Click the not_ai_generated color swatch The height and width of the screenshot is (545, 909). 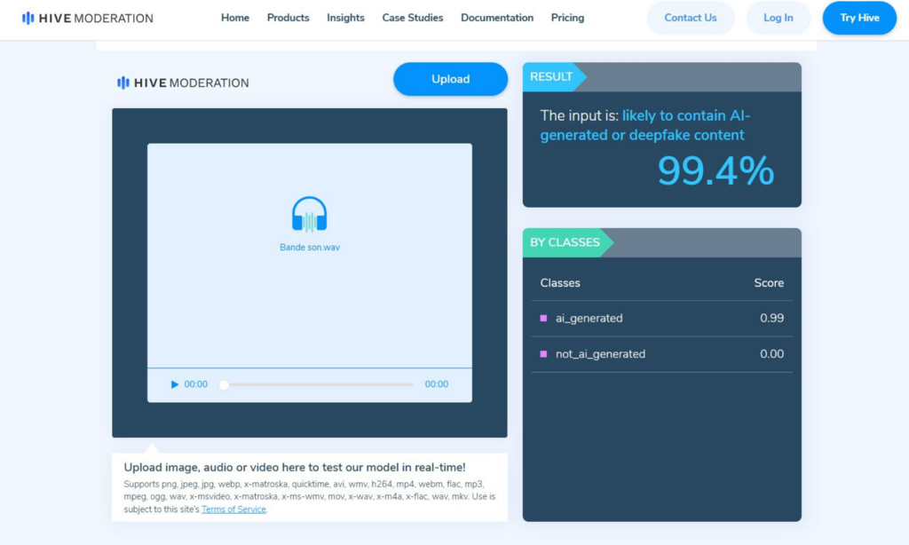(544, 354)
